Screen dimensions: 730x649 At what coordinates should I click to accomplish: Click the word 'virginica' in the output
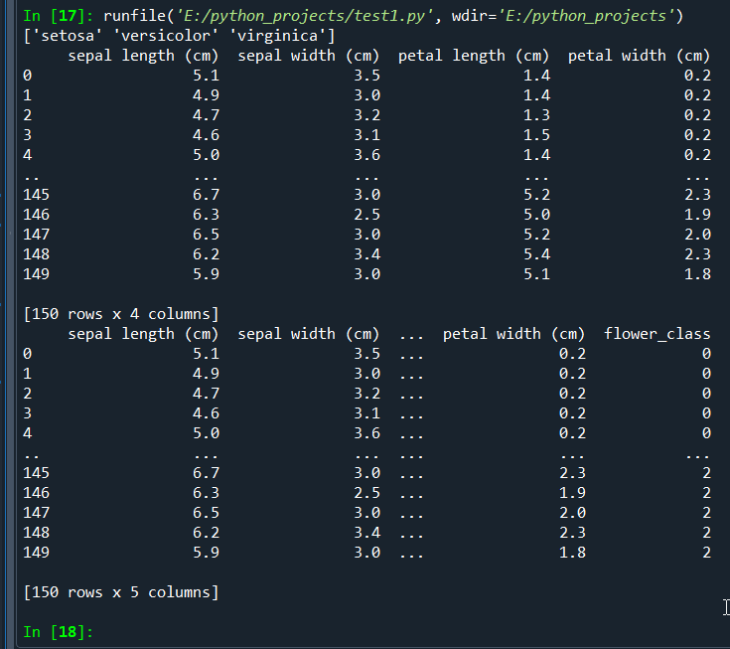[278, 36]
